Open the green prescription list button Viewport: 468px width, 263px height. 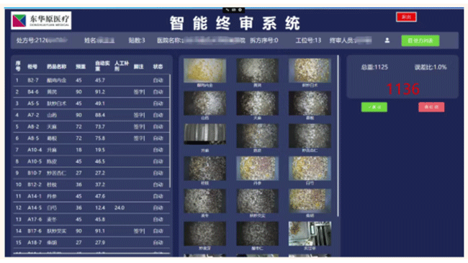(420, 40)
